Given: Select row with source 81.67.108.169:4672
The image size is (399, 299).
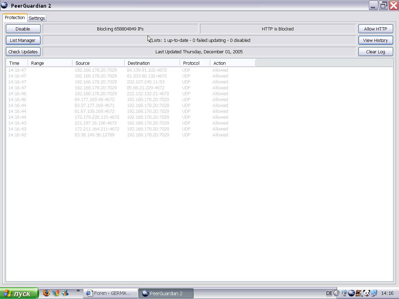Looking at the screenshot, I should coord(199,111).
